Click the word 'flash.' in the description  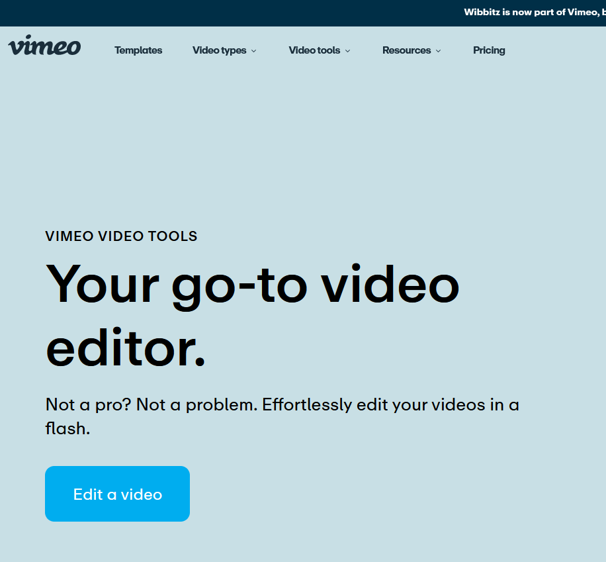(x=67, y=428)
